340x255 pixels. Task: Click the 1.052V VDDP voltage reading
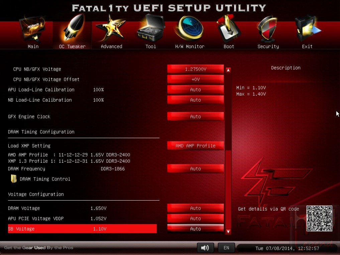[x=98, y=219]
